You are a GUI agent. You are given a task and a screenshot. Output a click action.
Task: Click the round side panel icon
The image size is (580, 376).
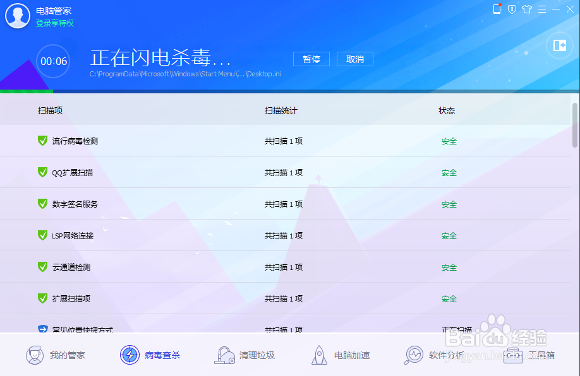560,45
